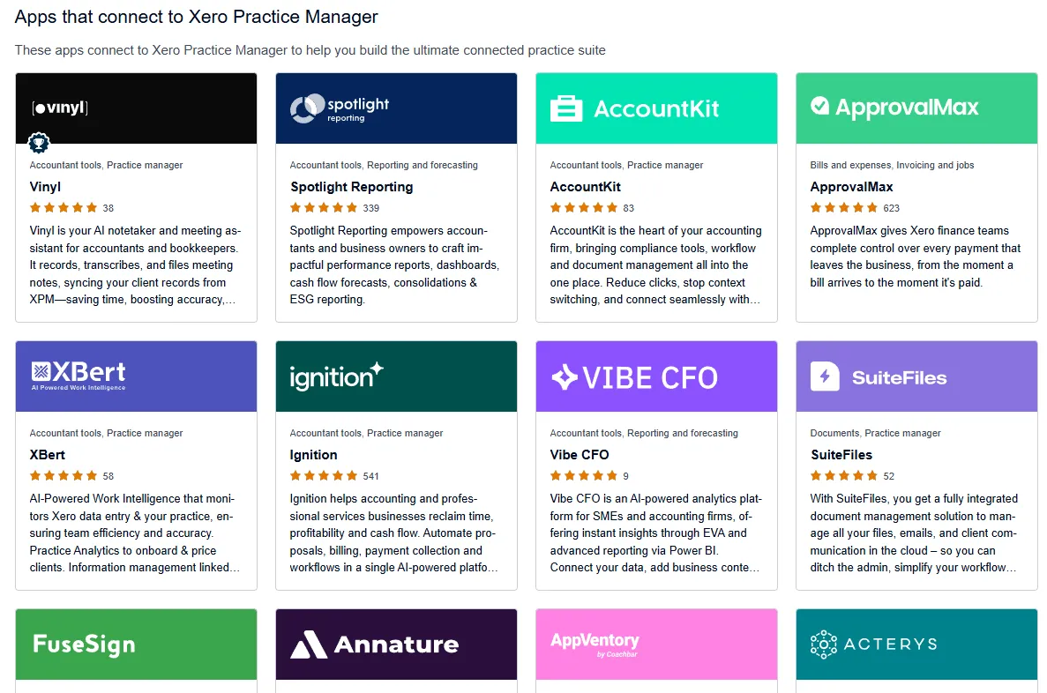Viewport: 1047px width, 693px height.
Task: Click the ApprovalMax description text
Action: pos(916,257)
